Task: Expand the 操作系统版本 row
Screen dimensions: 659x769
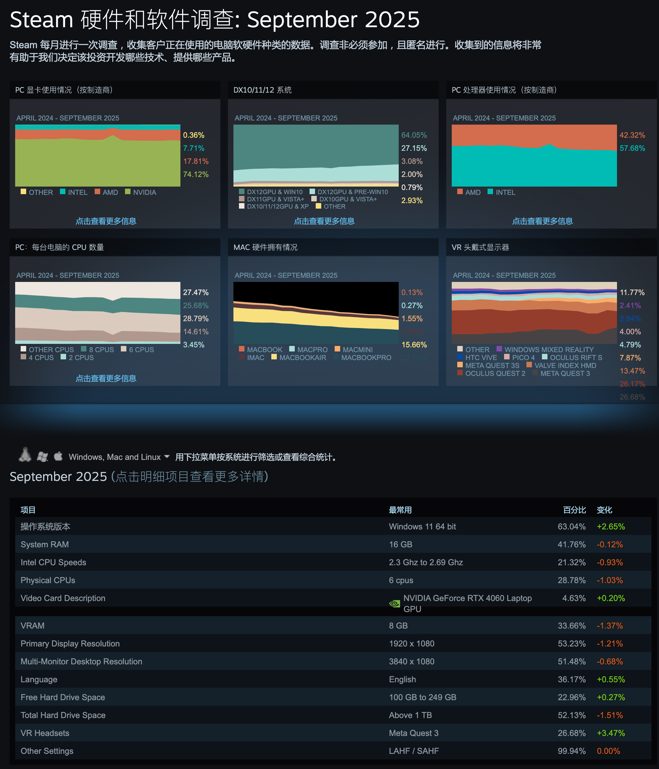Action: tap(45, 527)
